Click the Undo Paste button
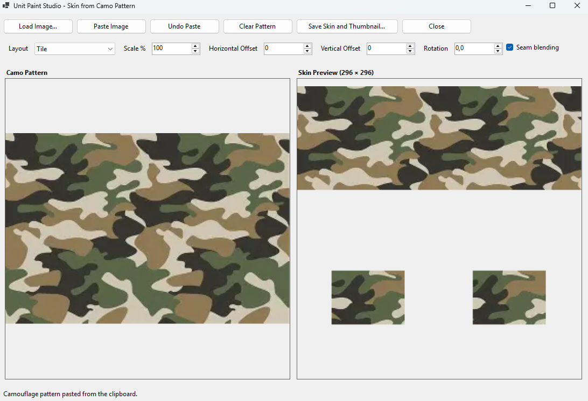 point(184,26)
